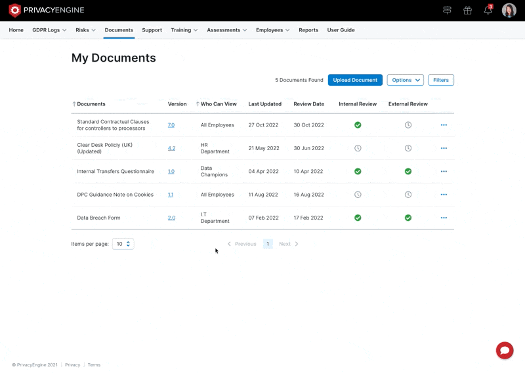This screenshot has height=373, width=525.
Task: Open the signpost icon in header
Action: tap(447, 10)
